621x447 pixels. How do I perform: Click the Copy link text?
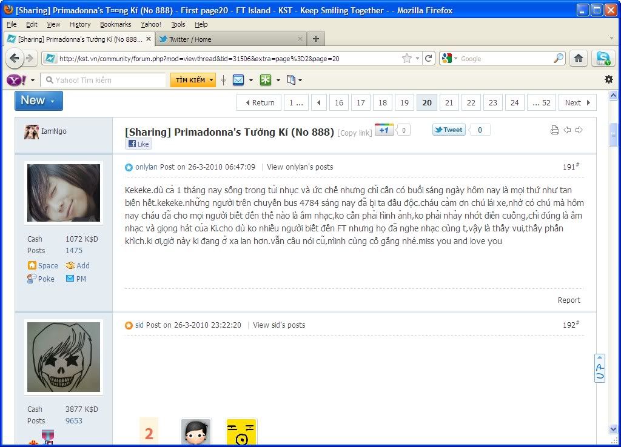point(354,133)
